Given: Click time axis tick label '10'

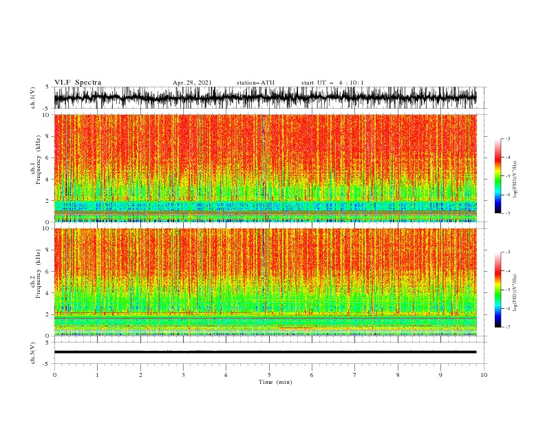Looking at the screenshot, I should 484,375.
